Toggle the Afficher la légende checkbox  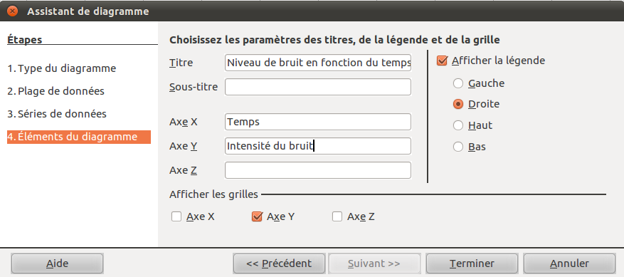coord(442,61)
